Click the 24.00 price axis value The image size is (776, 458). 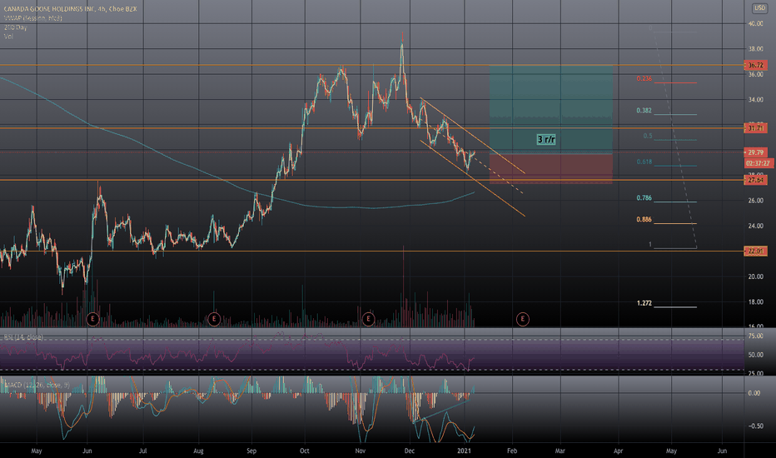tap(756, 226)
